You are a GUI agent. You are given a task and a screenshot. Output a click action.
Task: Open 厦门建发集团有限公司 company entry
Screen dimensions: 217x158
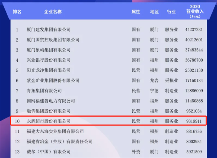point(49,29)
